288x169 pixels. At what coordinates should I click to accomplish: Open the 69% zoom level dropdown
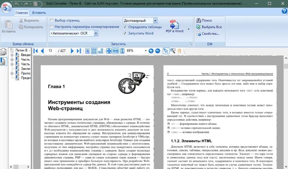145,51
